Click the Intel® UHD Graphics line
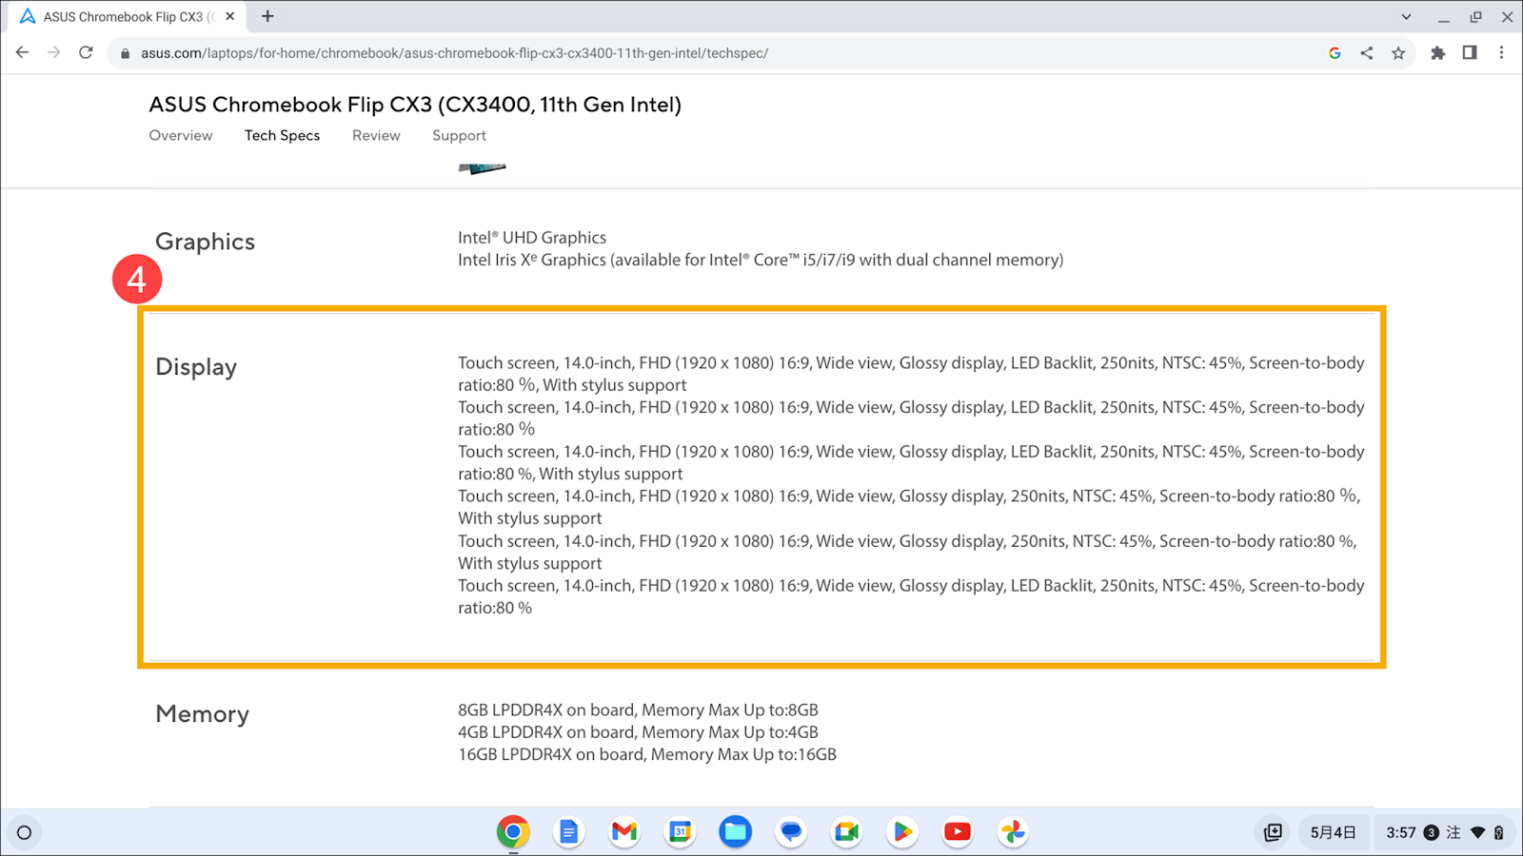1523x856 pixels. (x=532, y=238)
